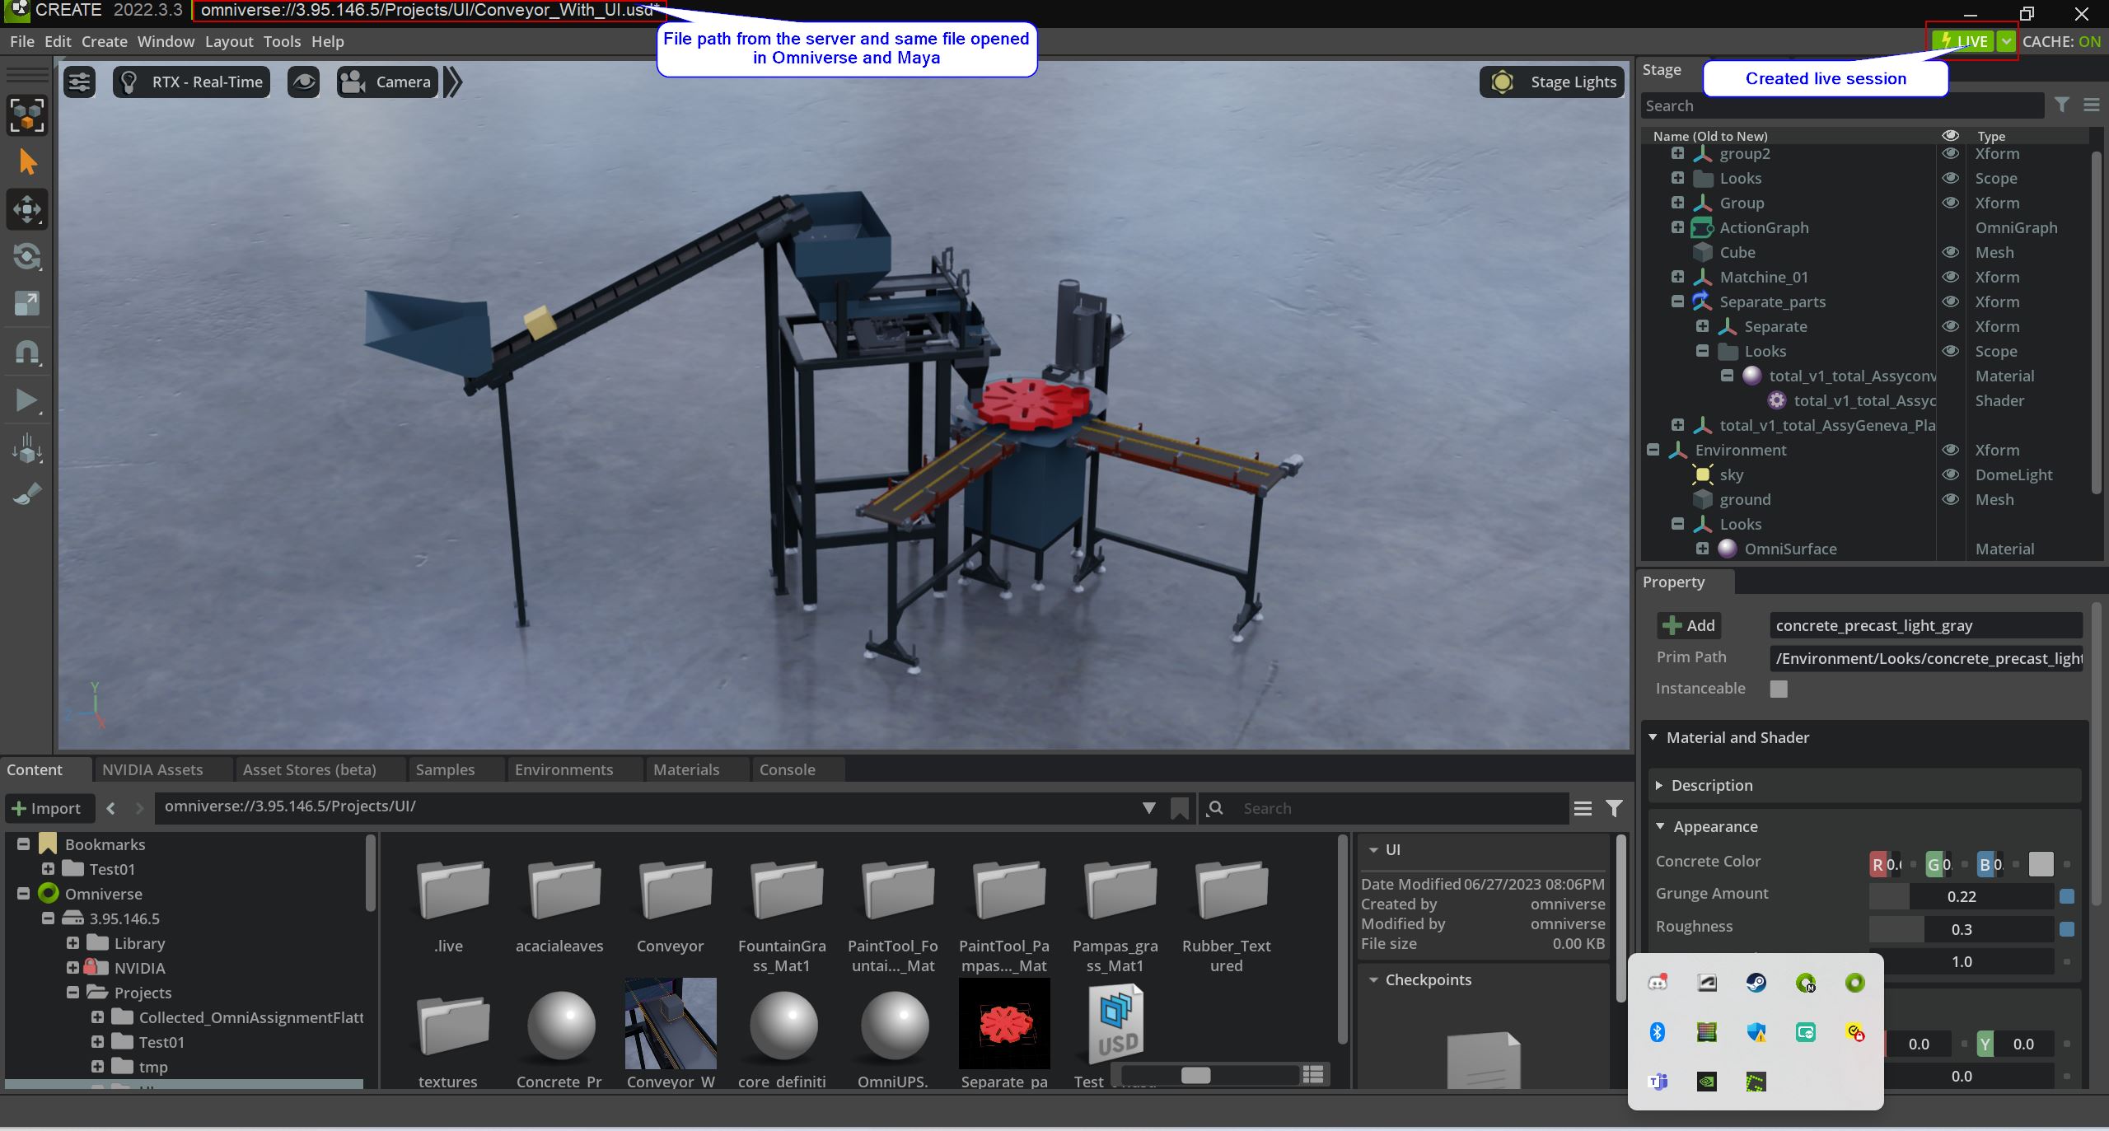Toggle the Snap magnet tool

tap(27, 353)
